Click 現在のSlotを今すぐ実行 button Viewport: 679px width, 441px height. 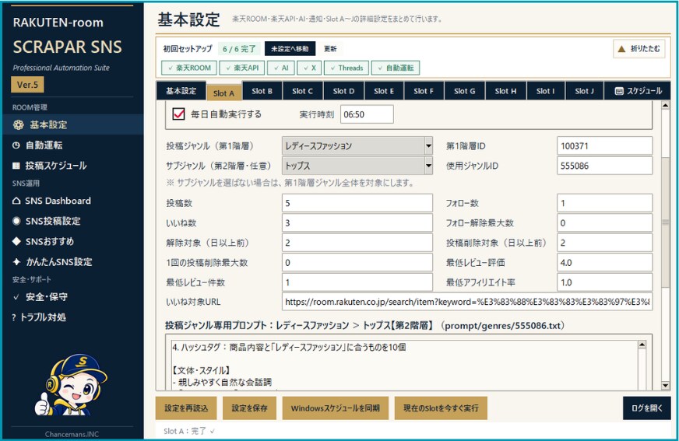click(x=441, y=408)
